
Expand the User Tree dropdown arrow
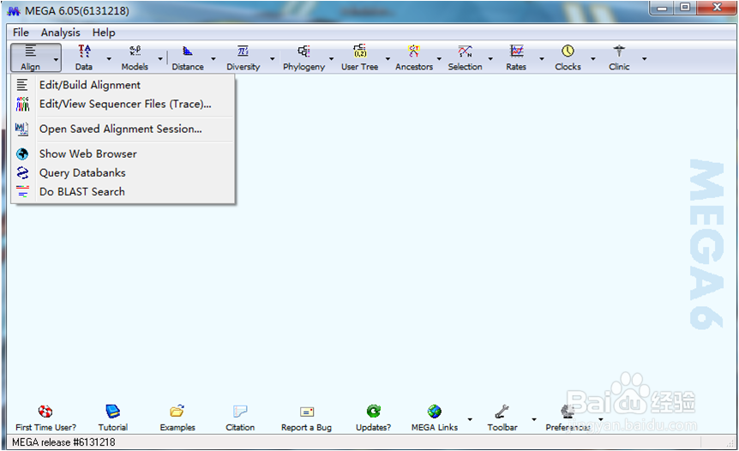coord(388,59)
